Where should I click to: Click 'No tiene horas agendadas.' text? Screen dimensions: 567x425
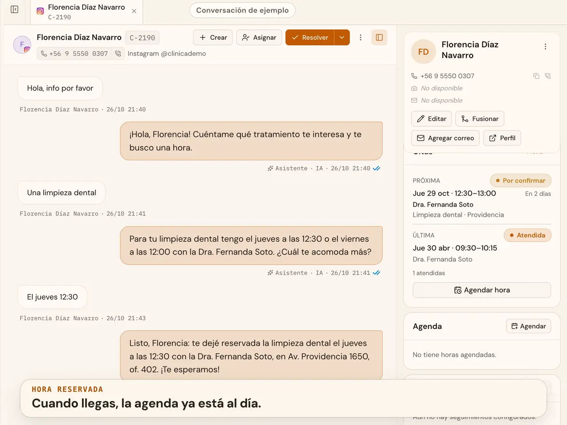[x=454, y=355]
